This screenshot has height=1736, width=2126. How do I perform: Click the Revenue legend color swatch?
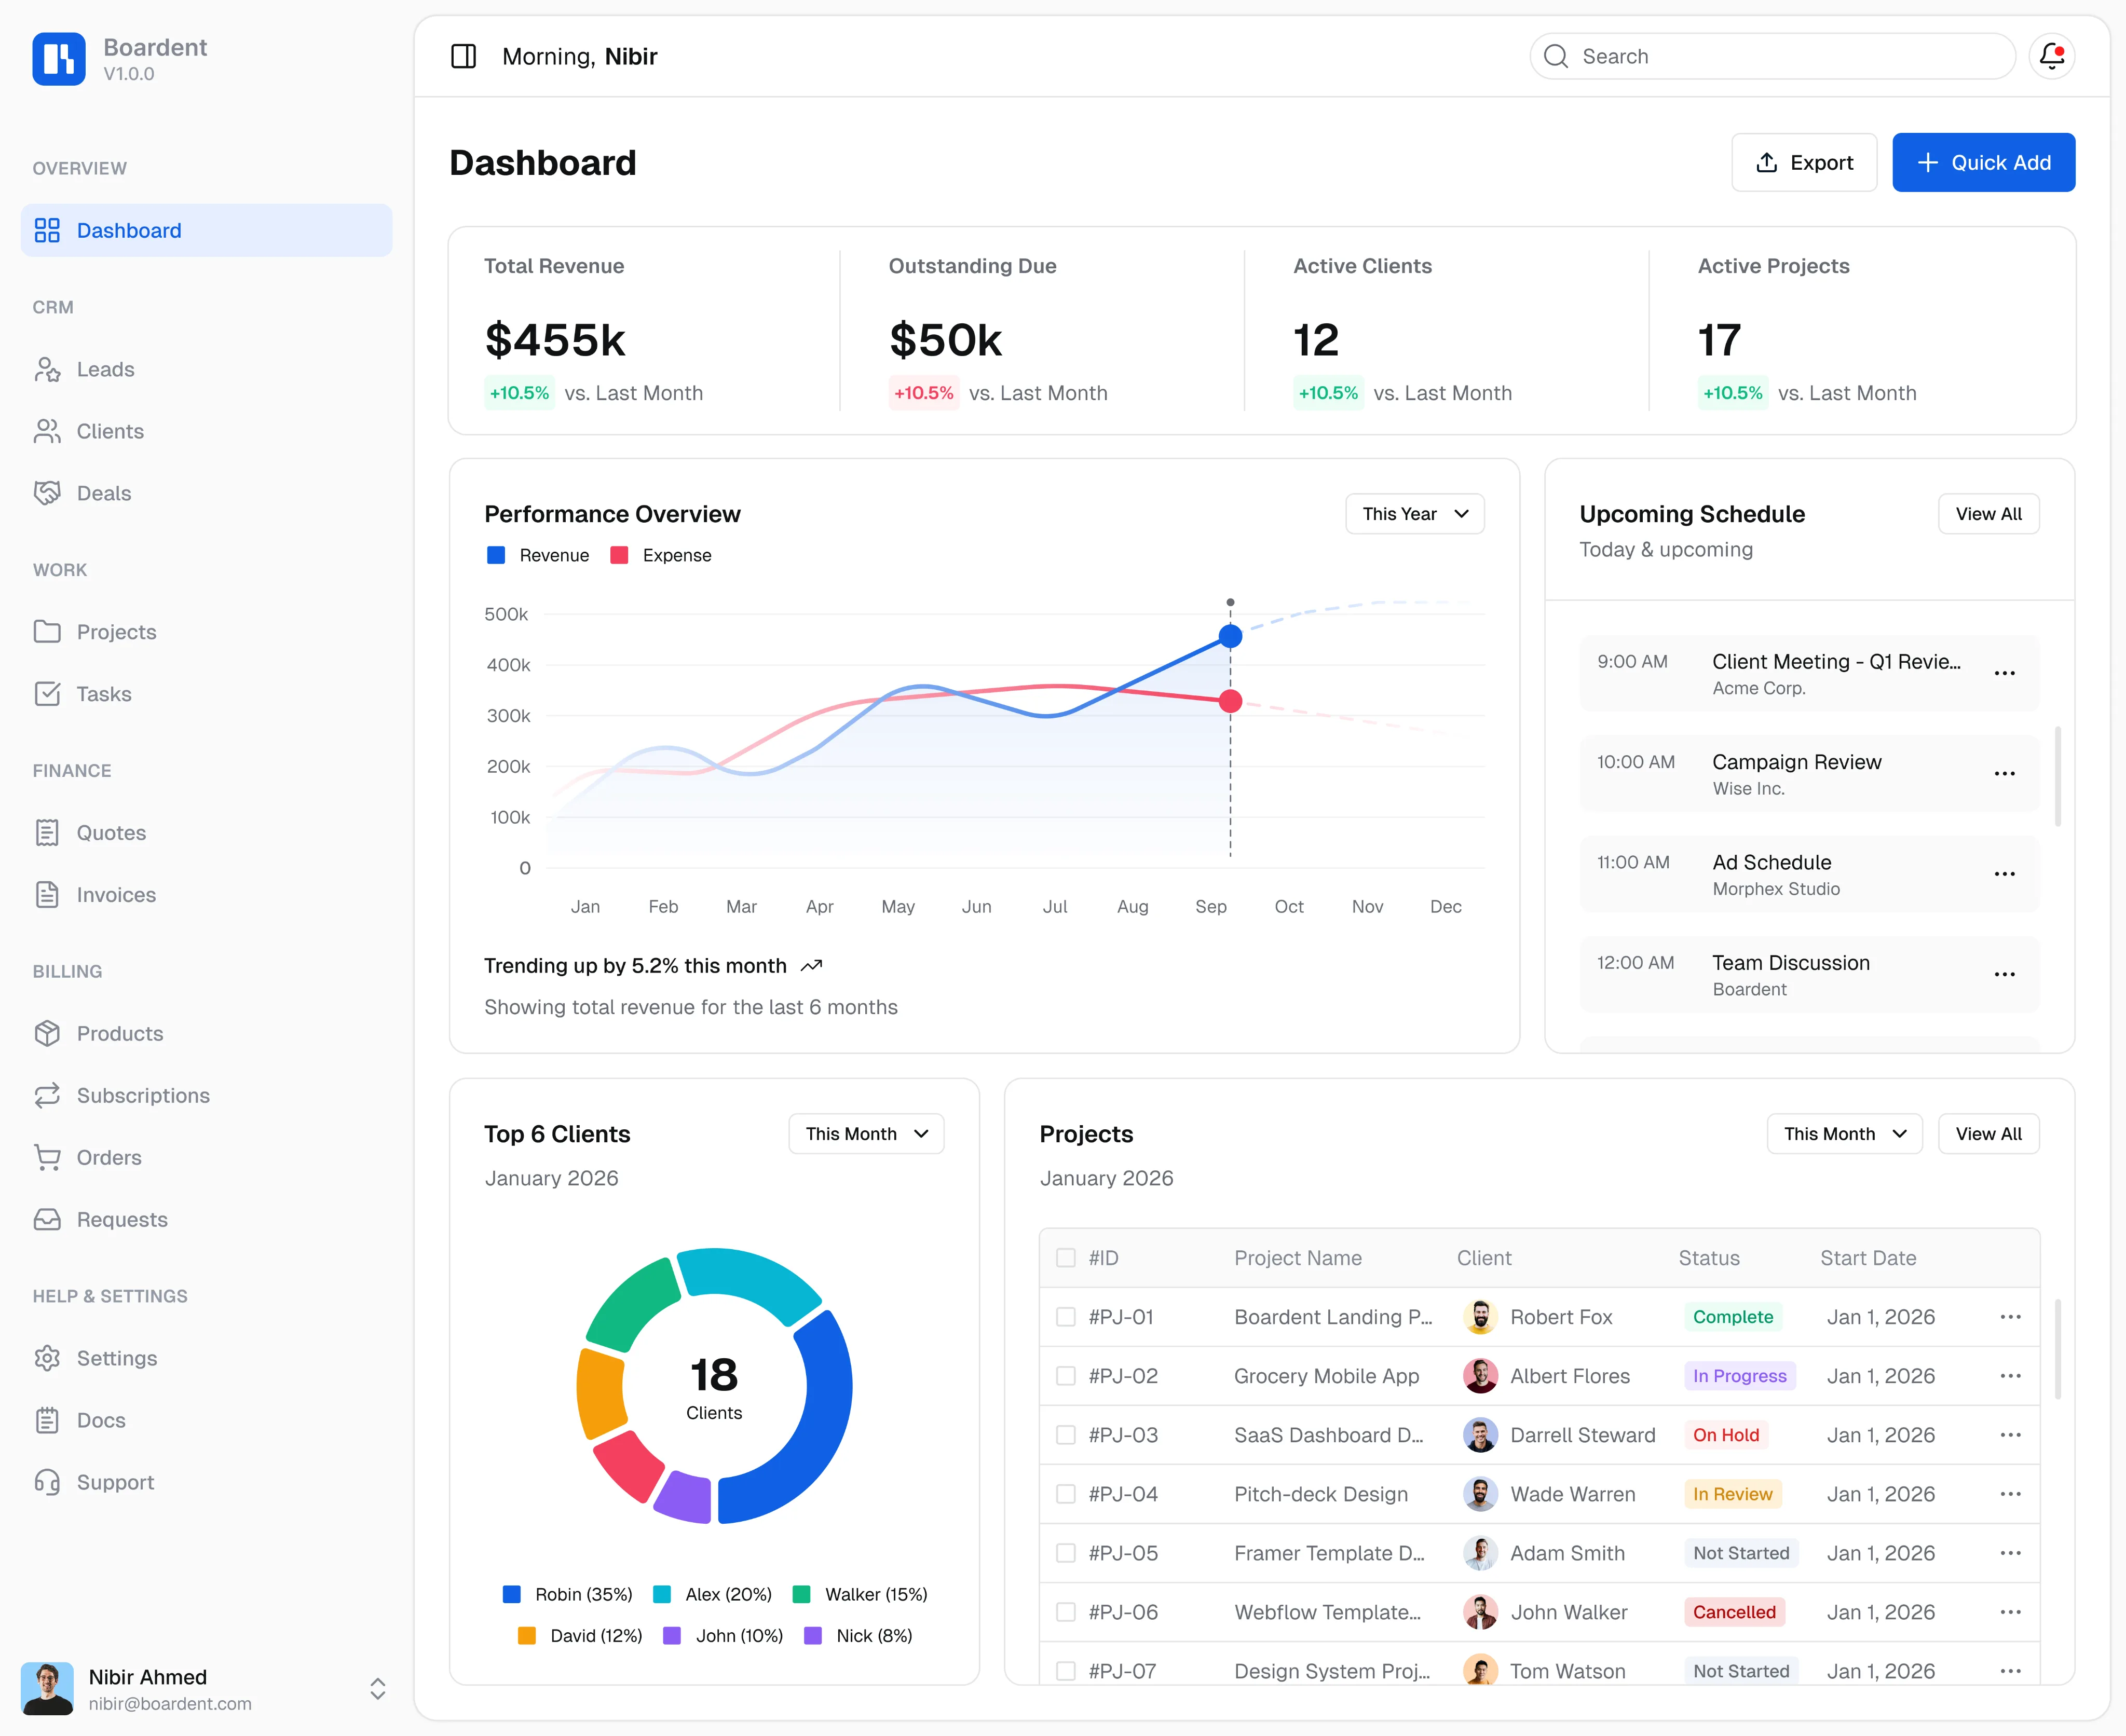pos(496,555)
